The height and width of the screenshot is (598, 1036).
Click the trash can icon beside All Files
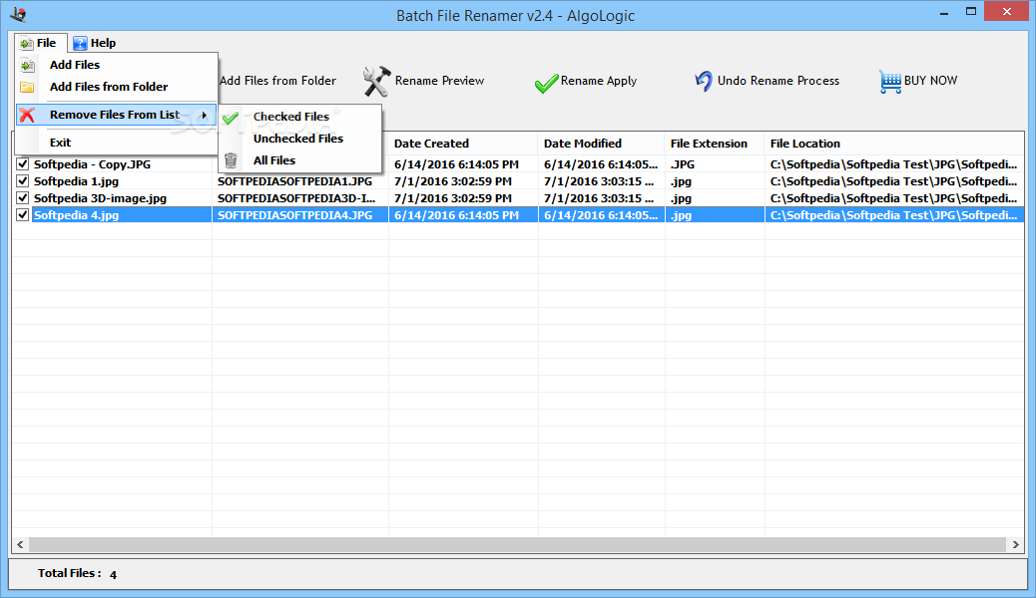point(231,160)
